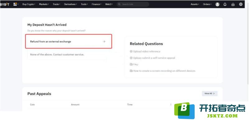The width and height of the screenshot is (249, 120).
Task: Click the Time column header
Action: [130, 104]
